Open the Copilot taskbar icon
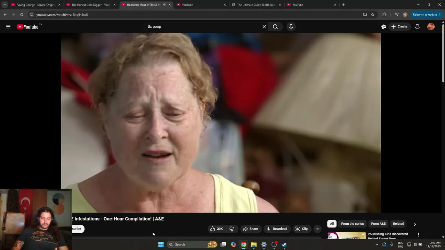445x250 pixels. [x=233, y=244]
